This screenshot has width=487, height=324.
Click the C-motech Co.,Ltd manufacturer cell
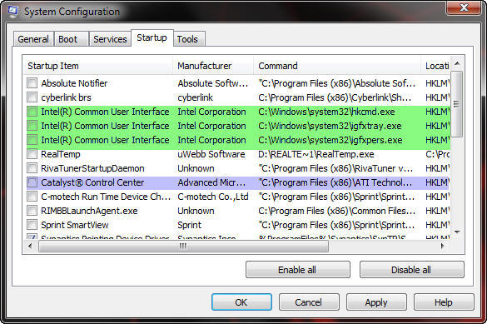tap(213, 197)
